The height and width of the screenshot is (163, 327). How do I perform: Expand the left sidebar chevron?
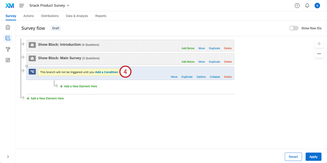tap(8, 156)
